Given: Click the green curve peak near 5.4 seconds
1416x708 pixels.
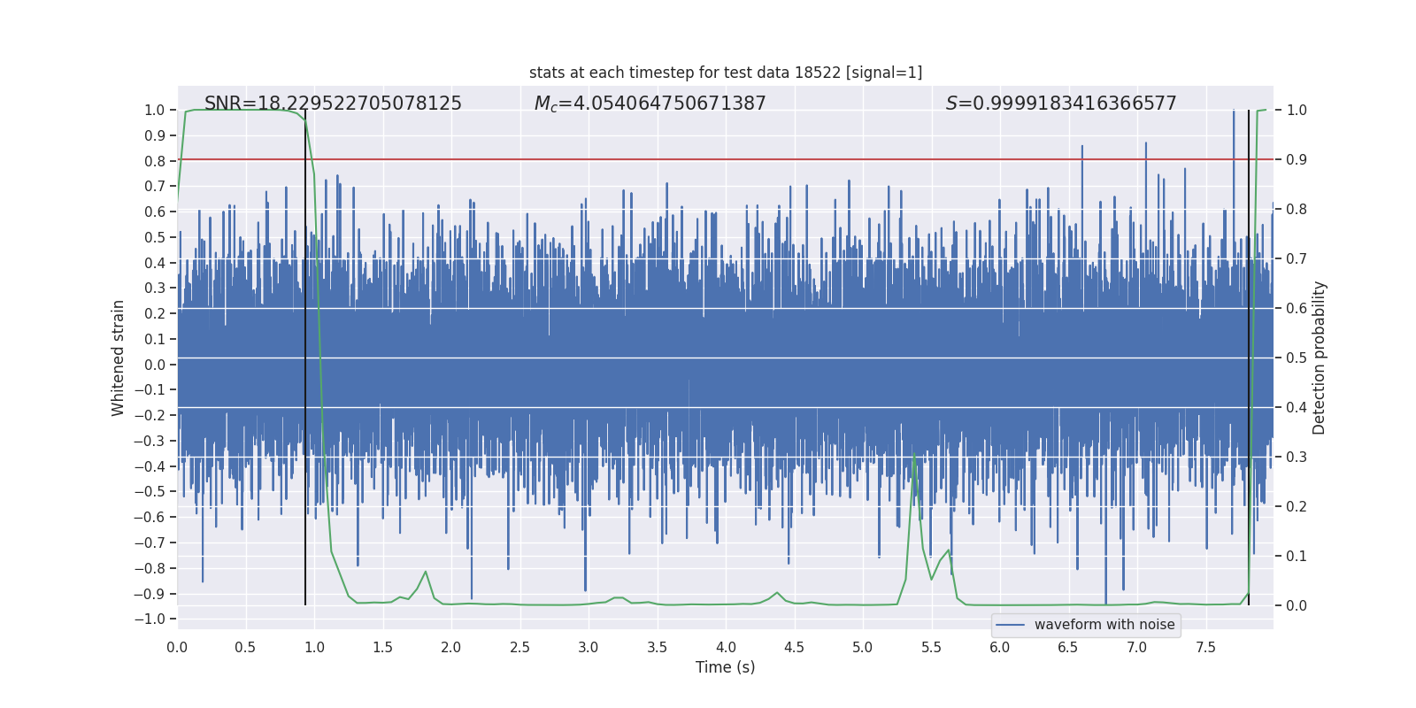Looking at the screenshot, I should click(913, 458).
